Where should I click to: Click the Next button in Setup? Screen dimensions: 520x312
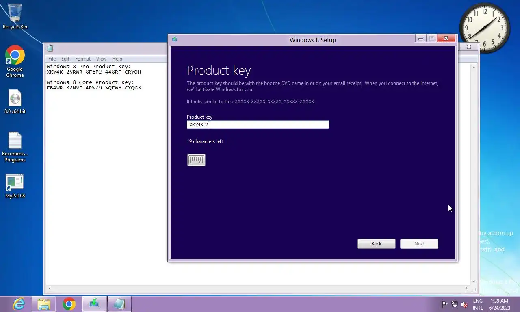pos(419,244)
